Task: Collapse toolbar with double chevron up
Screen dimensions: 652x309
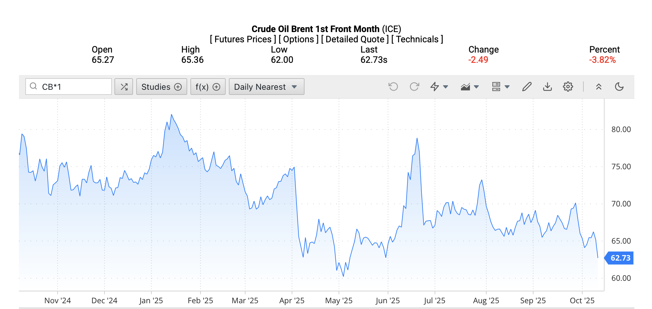Action: tap(598, 87)
